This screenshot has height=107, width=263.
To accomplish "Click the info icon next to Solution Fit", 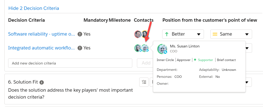I will pyautogui.click(x=42, y=82).
